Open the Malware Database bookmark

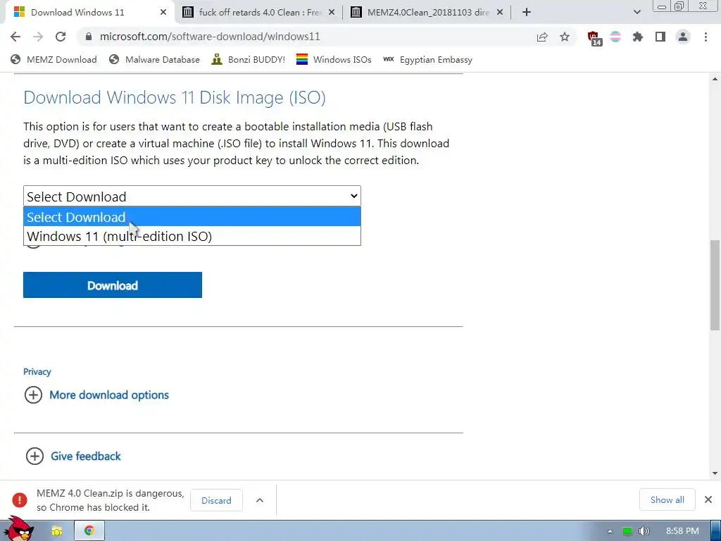click(x=154, y=59)
